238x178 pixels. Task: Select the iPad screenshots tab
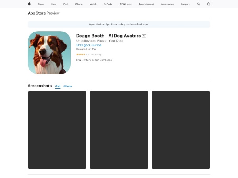coord(58,86)
